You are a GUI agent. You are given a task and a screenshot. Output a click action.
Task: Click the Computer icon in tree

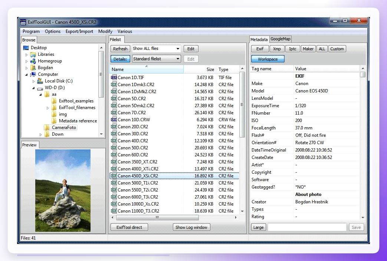[x=33, y=74]
